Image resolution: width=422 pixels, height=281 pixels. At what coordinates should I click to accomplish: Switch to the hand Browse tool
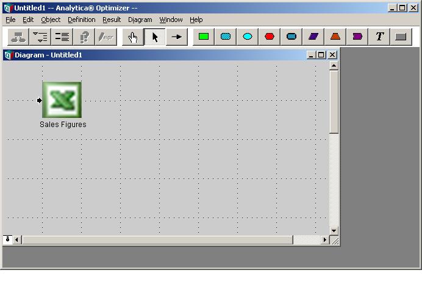[x=133, y=37]
